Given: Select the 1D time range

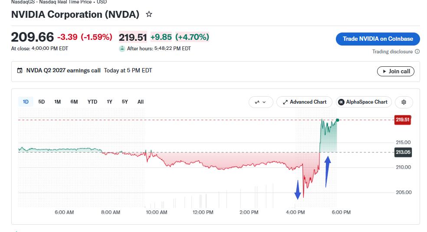Looking at the screenshot, I should point(26,102).
